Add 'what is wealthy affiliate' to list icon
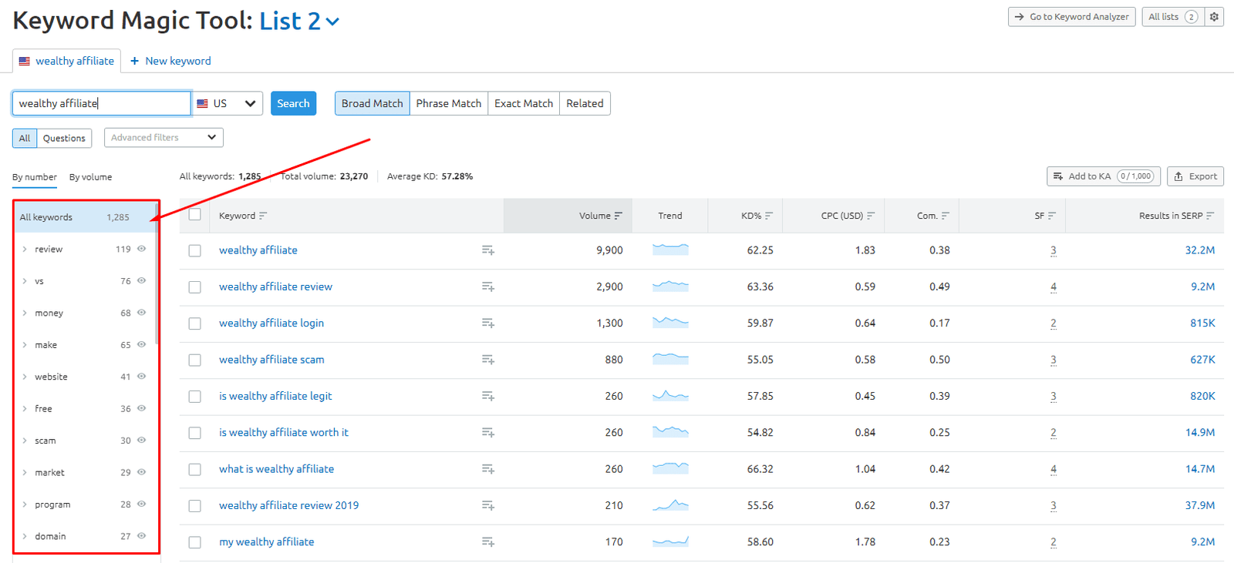 487,469
